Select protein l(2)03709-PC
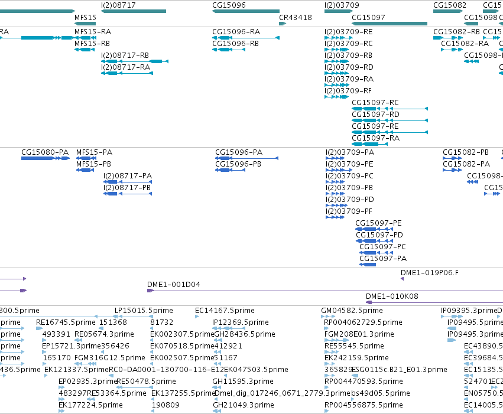 tap(350, 176)
